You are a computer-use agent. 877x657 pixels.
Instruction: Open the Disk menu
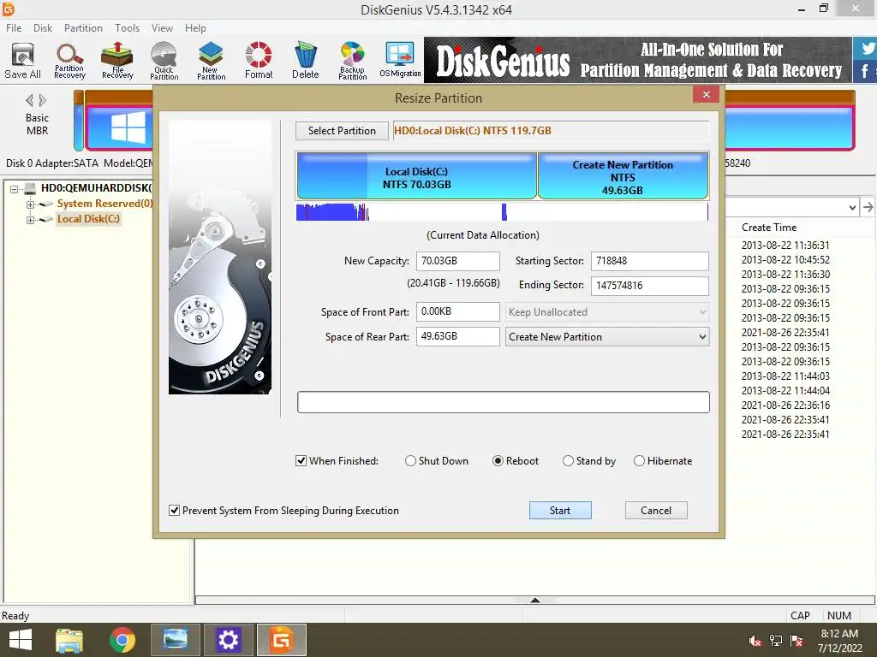(x=43, y=28)
